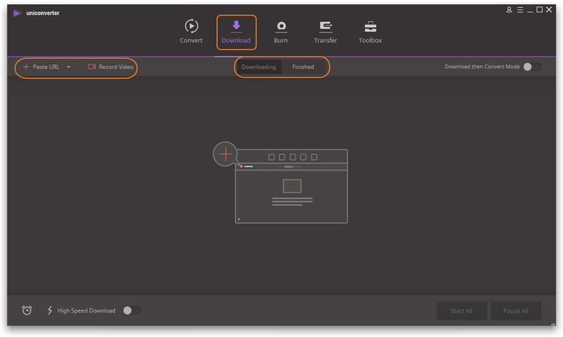
Task: Click the large plus add-URL icon
Action: (x=225, y=155)
